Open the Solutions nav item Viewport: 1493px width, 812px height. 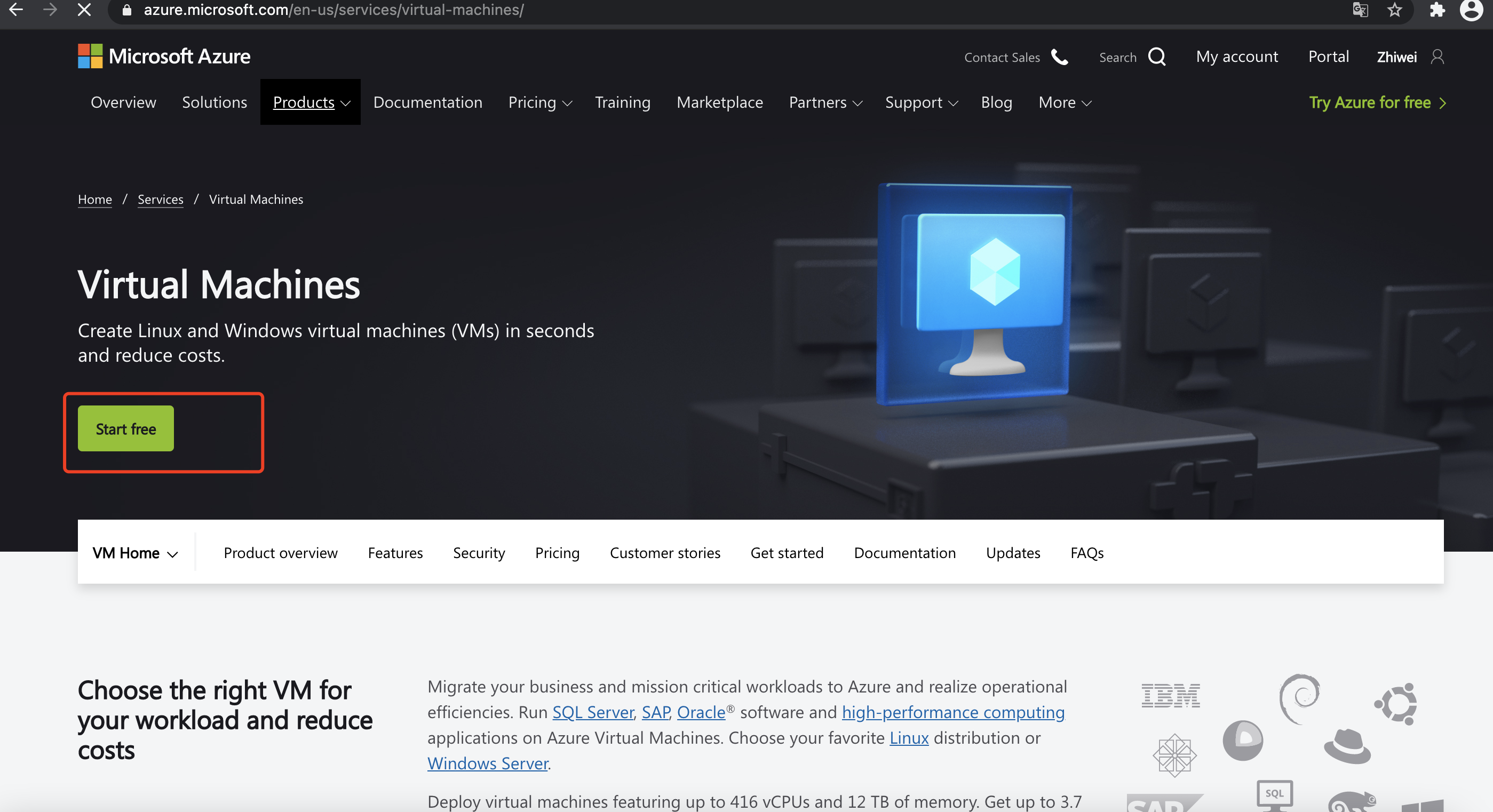[x=215, y=102]
